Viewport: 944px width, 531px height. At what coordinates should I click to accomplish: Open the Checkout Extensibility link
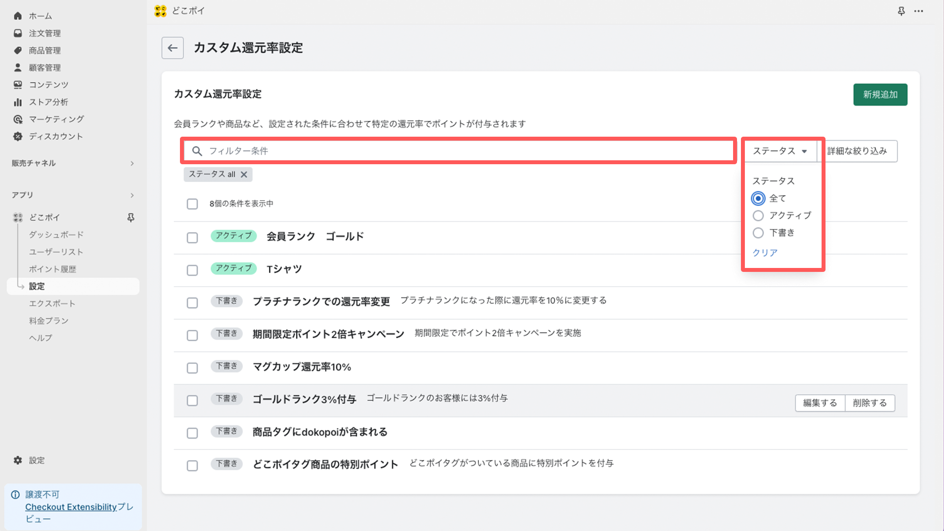click(71, 507)
